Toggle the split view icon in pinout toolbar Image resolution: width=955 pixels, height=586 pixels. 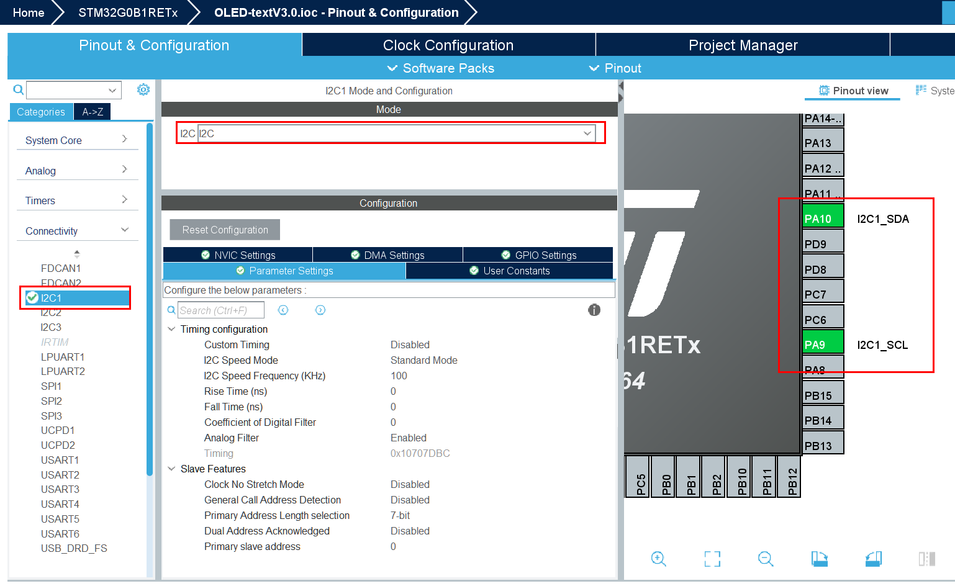[926, 559]
